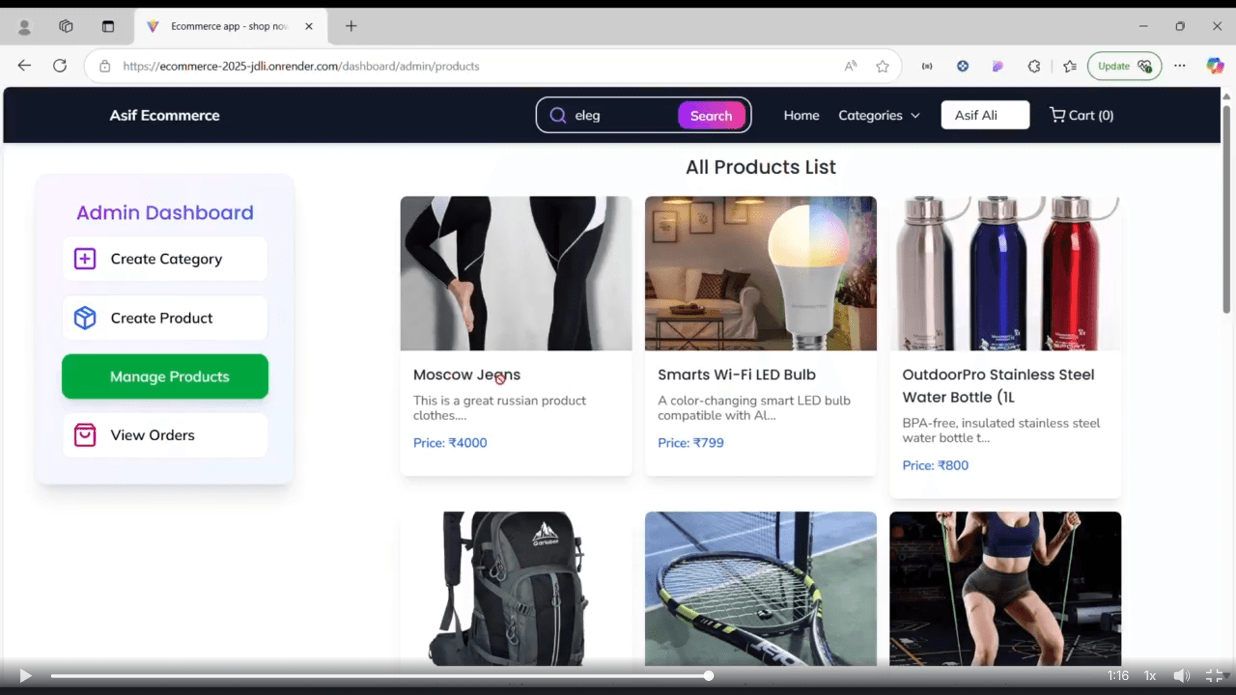This screenshot has width=1236, height=695.
Task: Open the Asif Ali user dropdown
Action: [985, 115]
